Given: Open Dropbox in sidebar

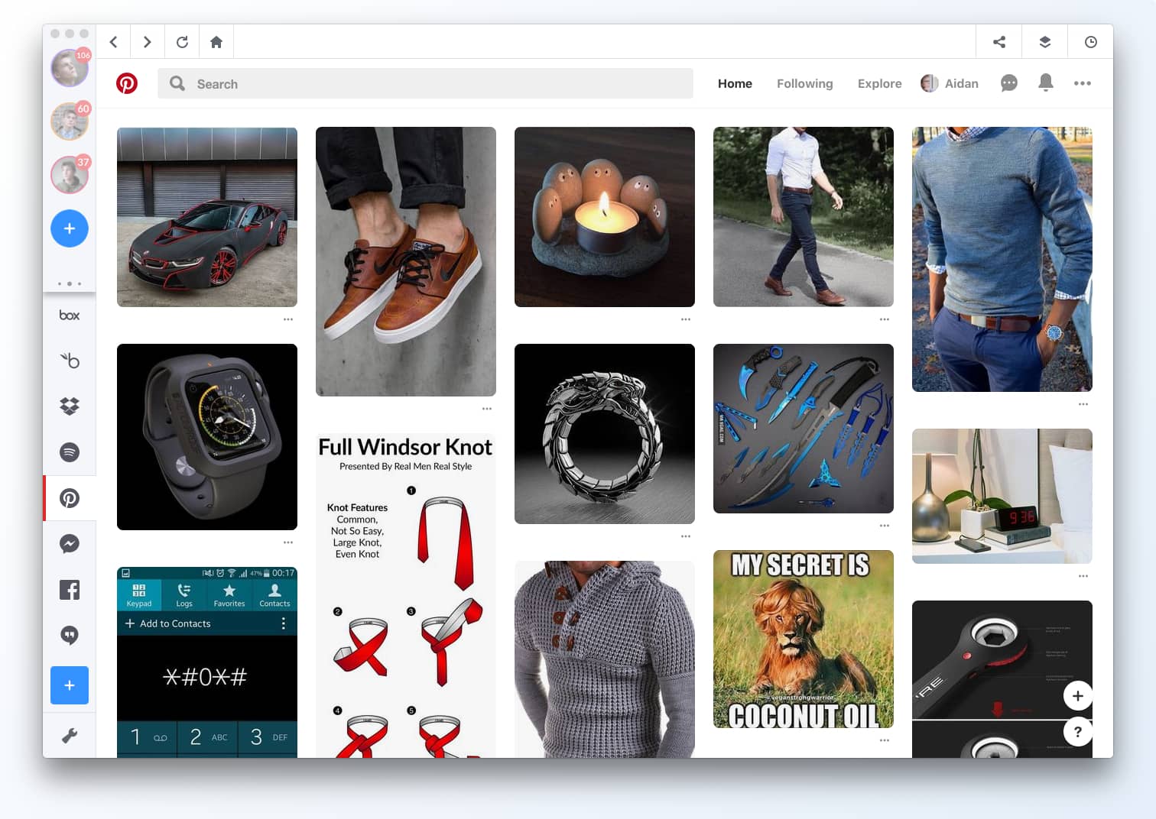Looking at the screenshot, I should click(70, 406).
